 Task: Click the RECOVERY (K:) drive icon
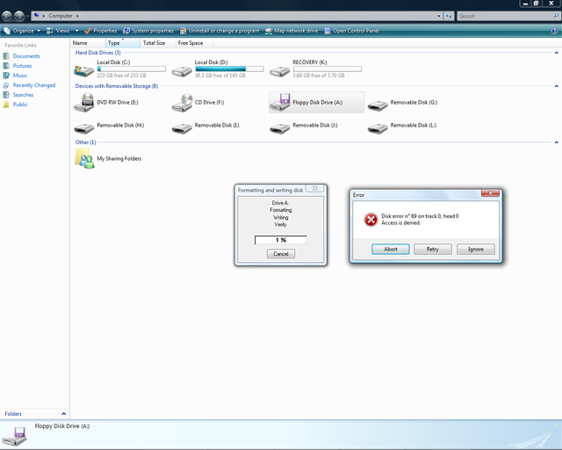tap(280, 70)
